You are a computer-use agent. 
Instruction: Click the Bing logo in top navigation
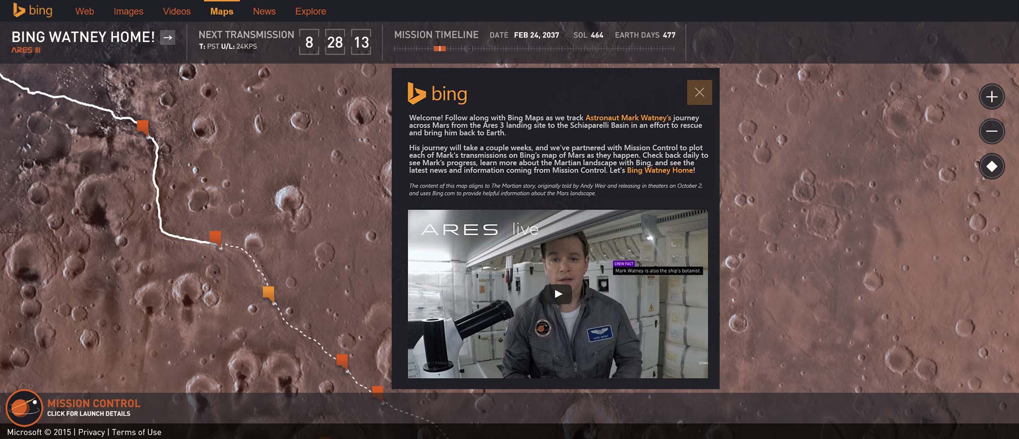[32, 11]
